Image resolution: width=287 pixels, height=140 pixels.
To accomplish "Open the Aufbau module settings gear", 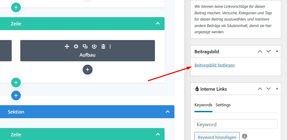I will (x=76, y=46).
